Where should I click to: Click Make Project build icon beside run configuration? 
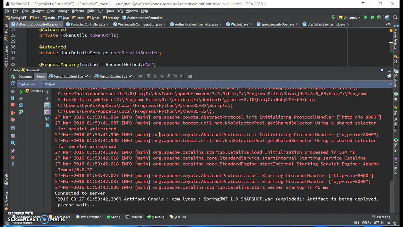coord(333,18)
